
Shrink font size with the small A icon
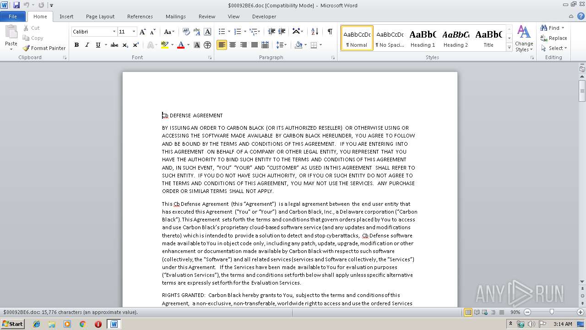coord(153,32)
